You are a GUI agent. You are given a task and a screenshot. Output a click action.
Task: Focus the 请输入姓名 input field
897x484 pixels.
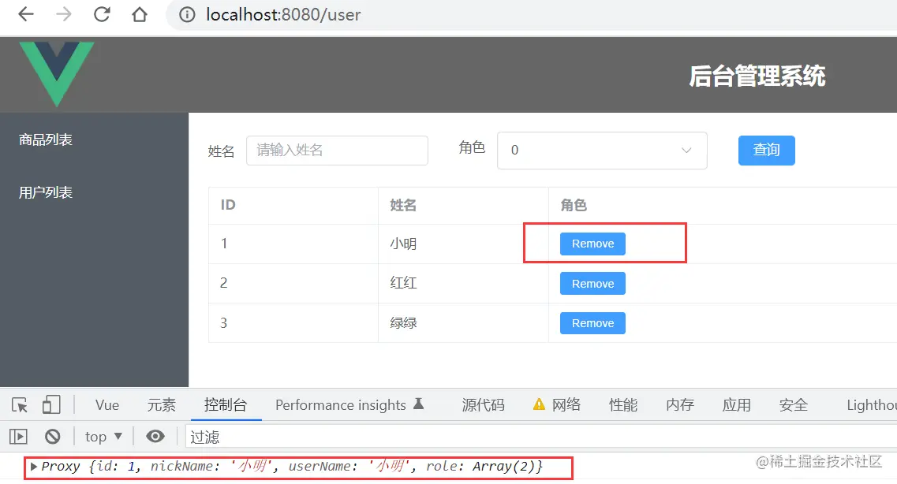pyautogui.click(x=337, y=151)
